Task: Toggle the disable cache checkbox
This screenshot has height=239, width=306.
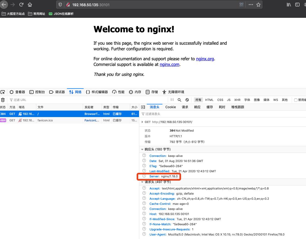Action: coord(296,100)
